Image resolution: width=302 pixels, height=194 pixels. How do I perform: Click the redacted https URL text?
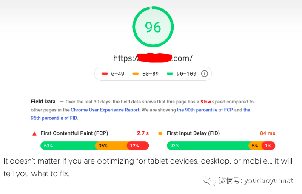tap(153, 58)
